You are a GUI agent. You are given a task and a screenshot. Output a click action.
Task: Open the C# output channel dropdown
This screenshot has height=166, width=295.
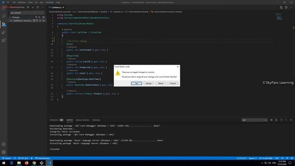pos(254,120)
